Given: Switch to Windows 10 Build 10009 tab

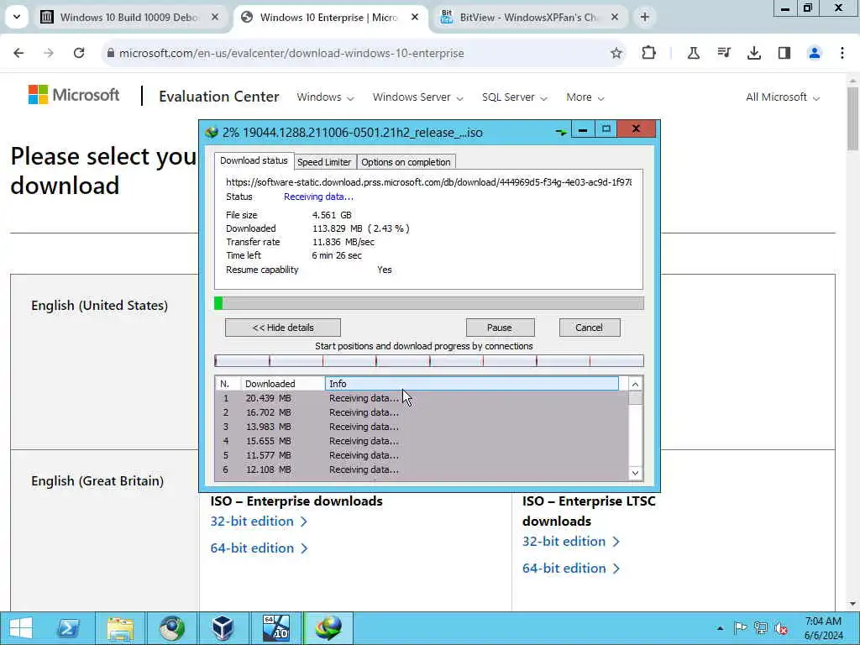Looking at the screenshot, I should [128, 17].
